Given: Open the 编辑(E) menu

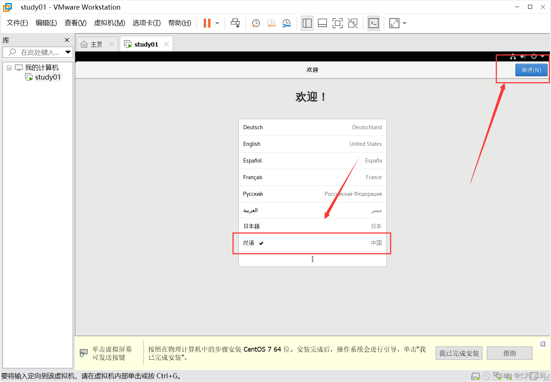Looking at the screenshot, I should point(46,23).
